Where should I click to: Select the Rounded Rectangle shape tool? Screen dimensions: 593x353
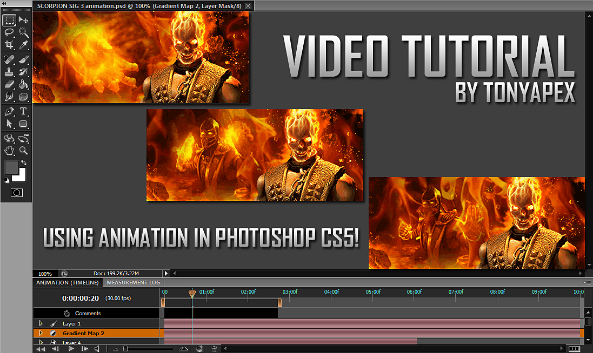(23, 124)
